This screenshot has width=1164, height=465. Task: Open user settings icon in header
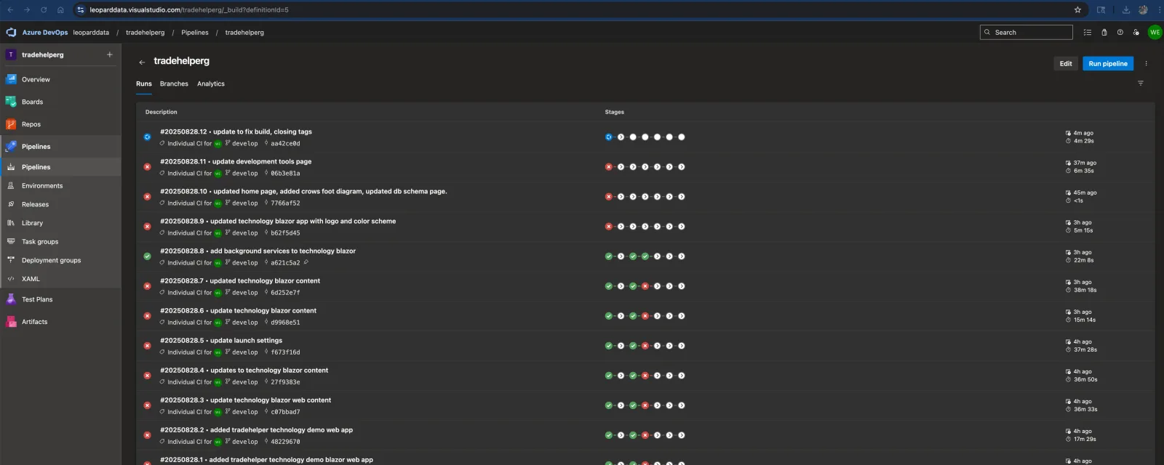[1136, 32]
